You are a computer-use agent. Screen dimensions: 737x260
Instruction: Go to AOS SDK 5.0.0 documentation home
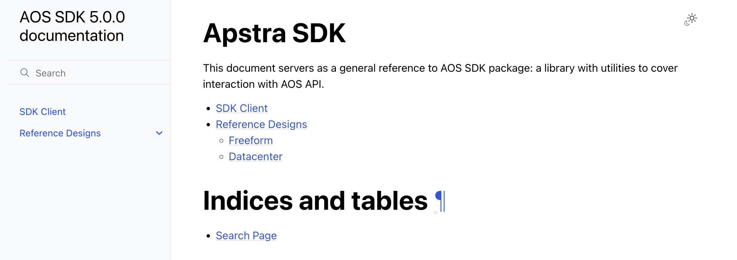[72, 26]
